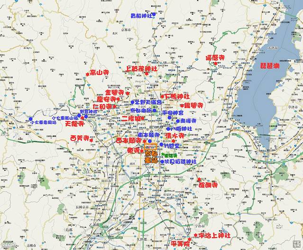Click the orange rectangle outlining Kyoto Station
This screenshot has height=250, width=303.
150,146
